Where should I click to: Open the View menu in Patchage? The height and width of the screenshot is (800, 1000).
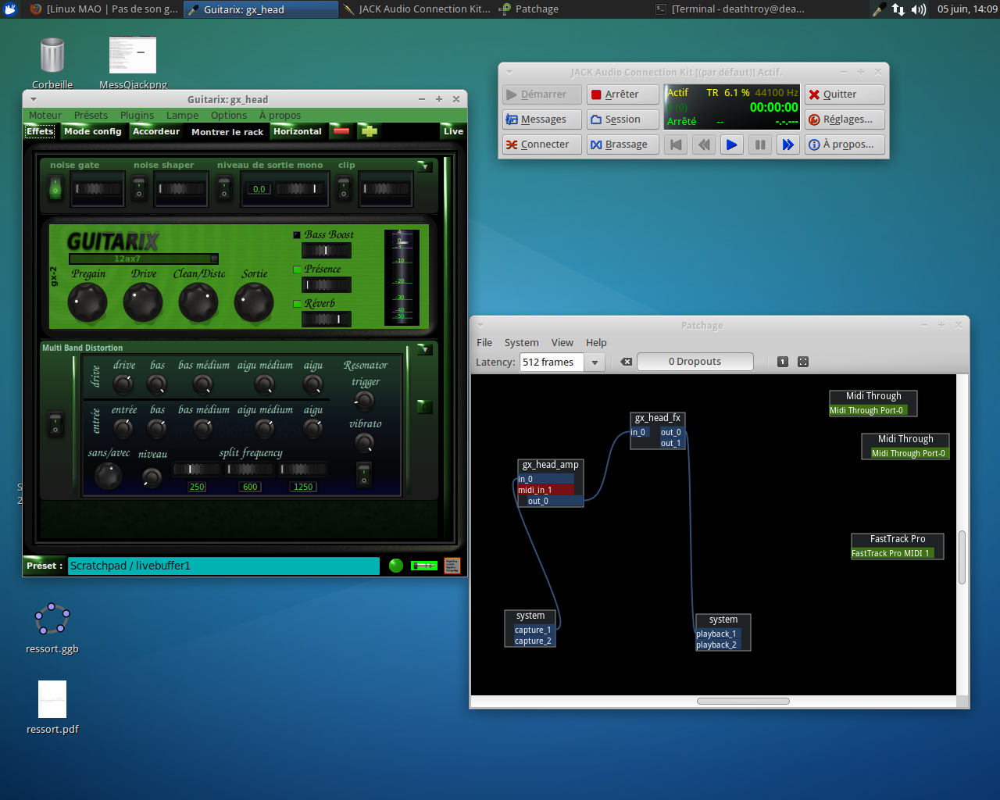coord(562,342)
